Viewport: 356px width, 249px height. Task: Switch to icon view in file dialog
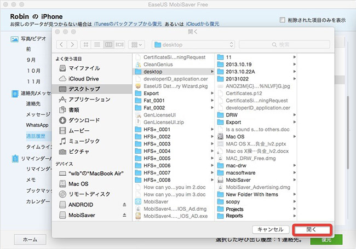[86, 44]
